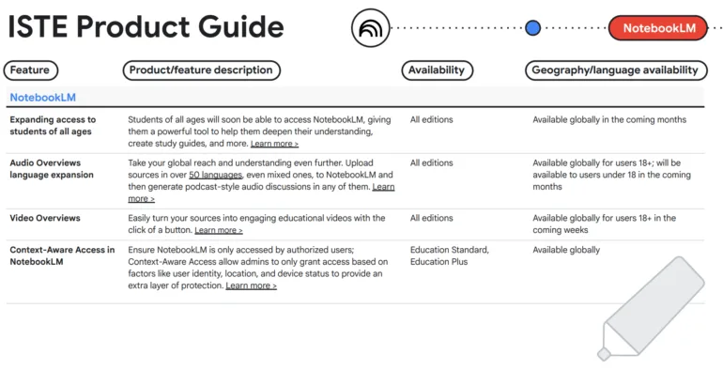Click the ISTE Product Guide title
723x370 pixels.
[146, 26]
